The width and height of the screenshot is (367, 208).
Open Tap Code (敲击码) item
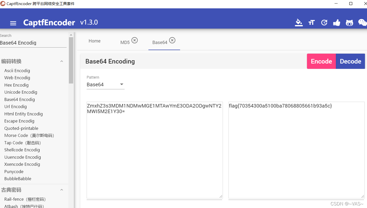(x=23, y=143)
